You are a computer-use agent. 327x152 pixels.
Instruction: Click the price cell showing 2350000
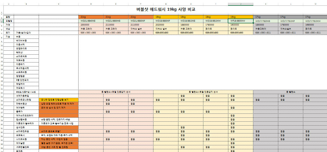coord(90,25)
